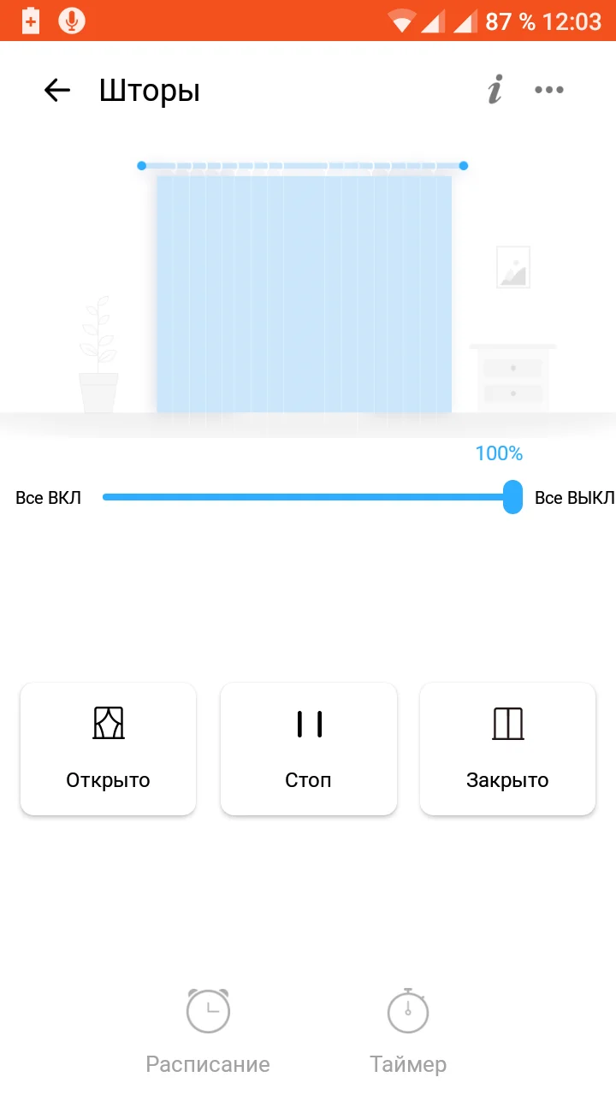Open the three-dots more options menu

549,90
